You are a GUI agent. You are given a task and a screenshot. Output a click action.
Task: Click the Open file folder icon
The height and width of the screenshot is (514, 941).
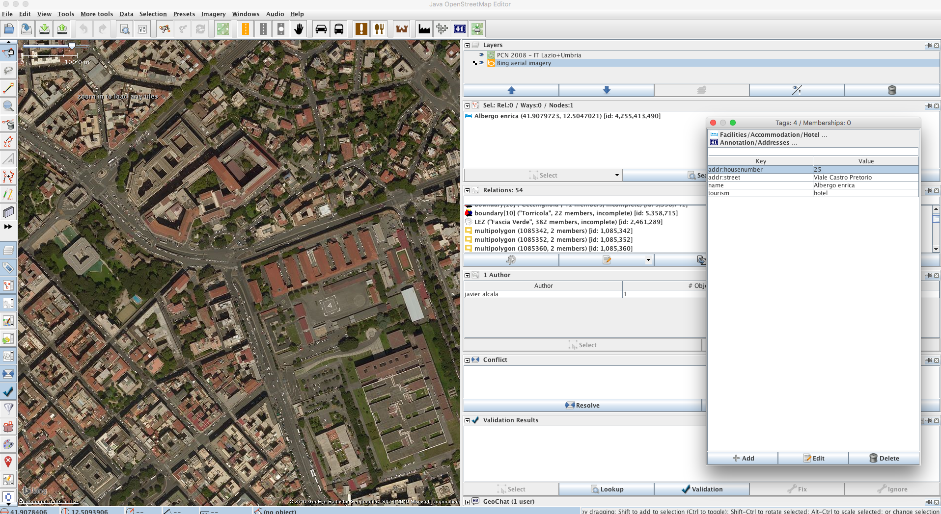(x=9, y=29)
